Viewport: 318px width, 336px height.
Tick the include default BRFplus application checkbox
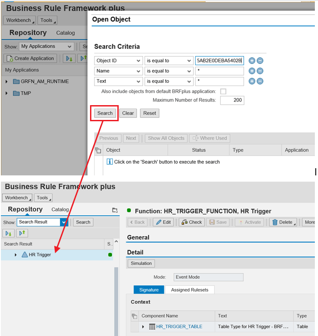(223, 92)
